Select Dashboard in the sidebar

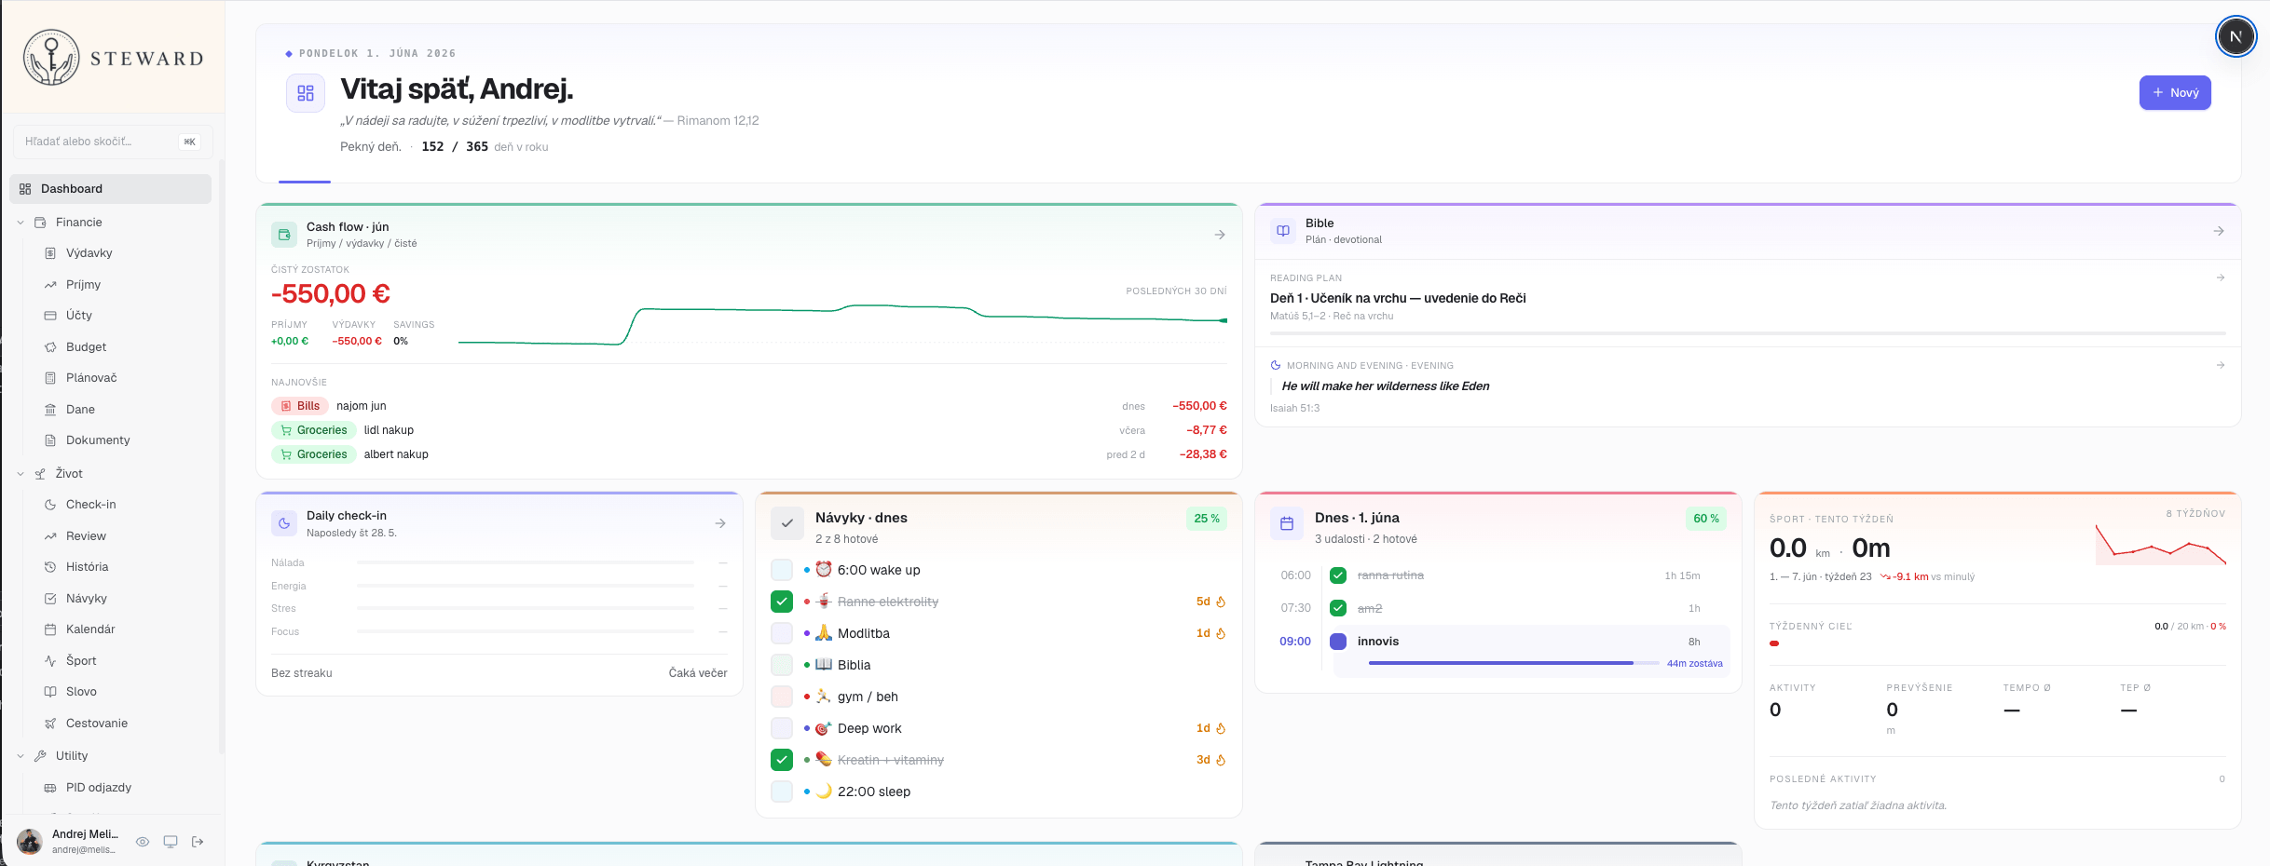coord(111,189)
